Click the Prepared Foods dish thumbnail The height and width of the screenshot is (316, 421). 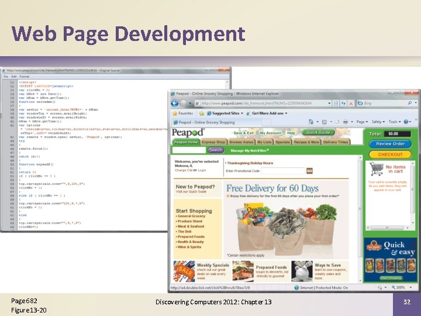point(243,271)
